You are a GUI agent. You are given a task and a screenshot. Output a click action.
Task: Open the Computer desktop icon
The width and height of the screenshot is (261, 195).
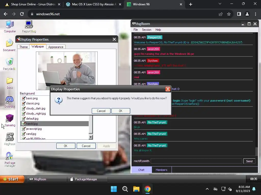(10, 26)
